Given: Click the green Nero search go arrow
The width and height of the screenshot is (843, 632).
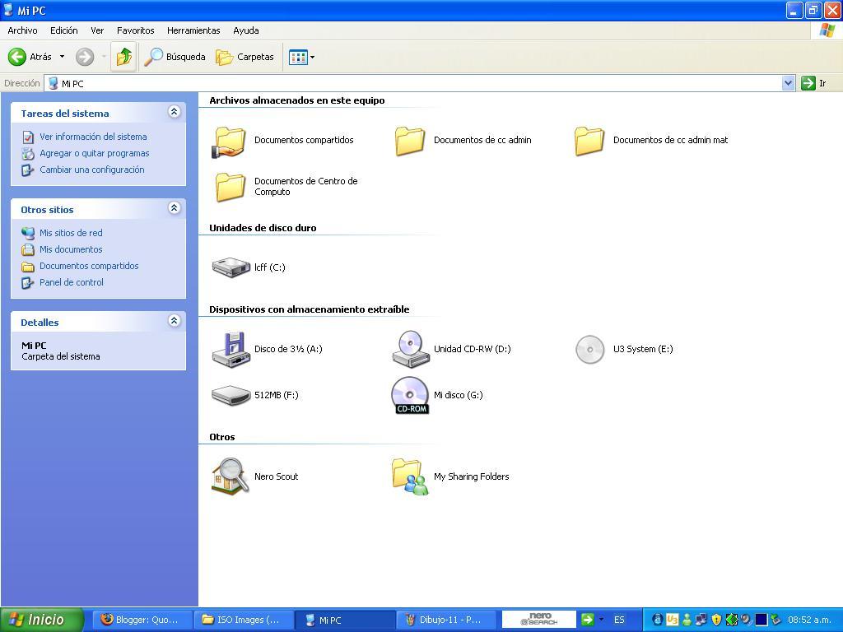Looking at the screenshot, I should point(588,620).
